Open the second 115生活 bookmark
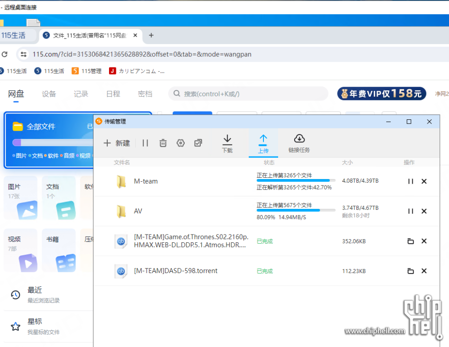449x347 pixels. (x=49, y=71)
